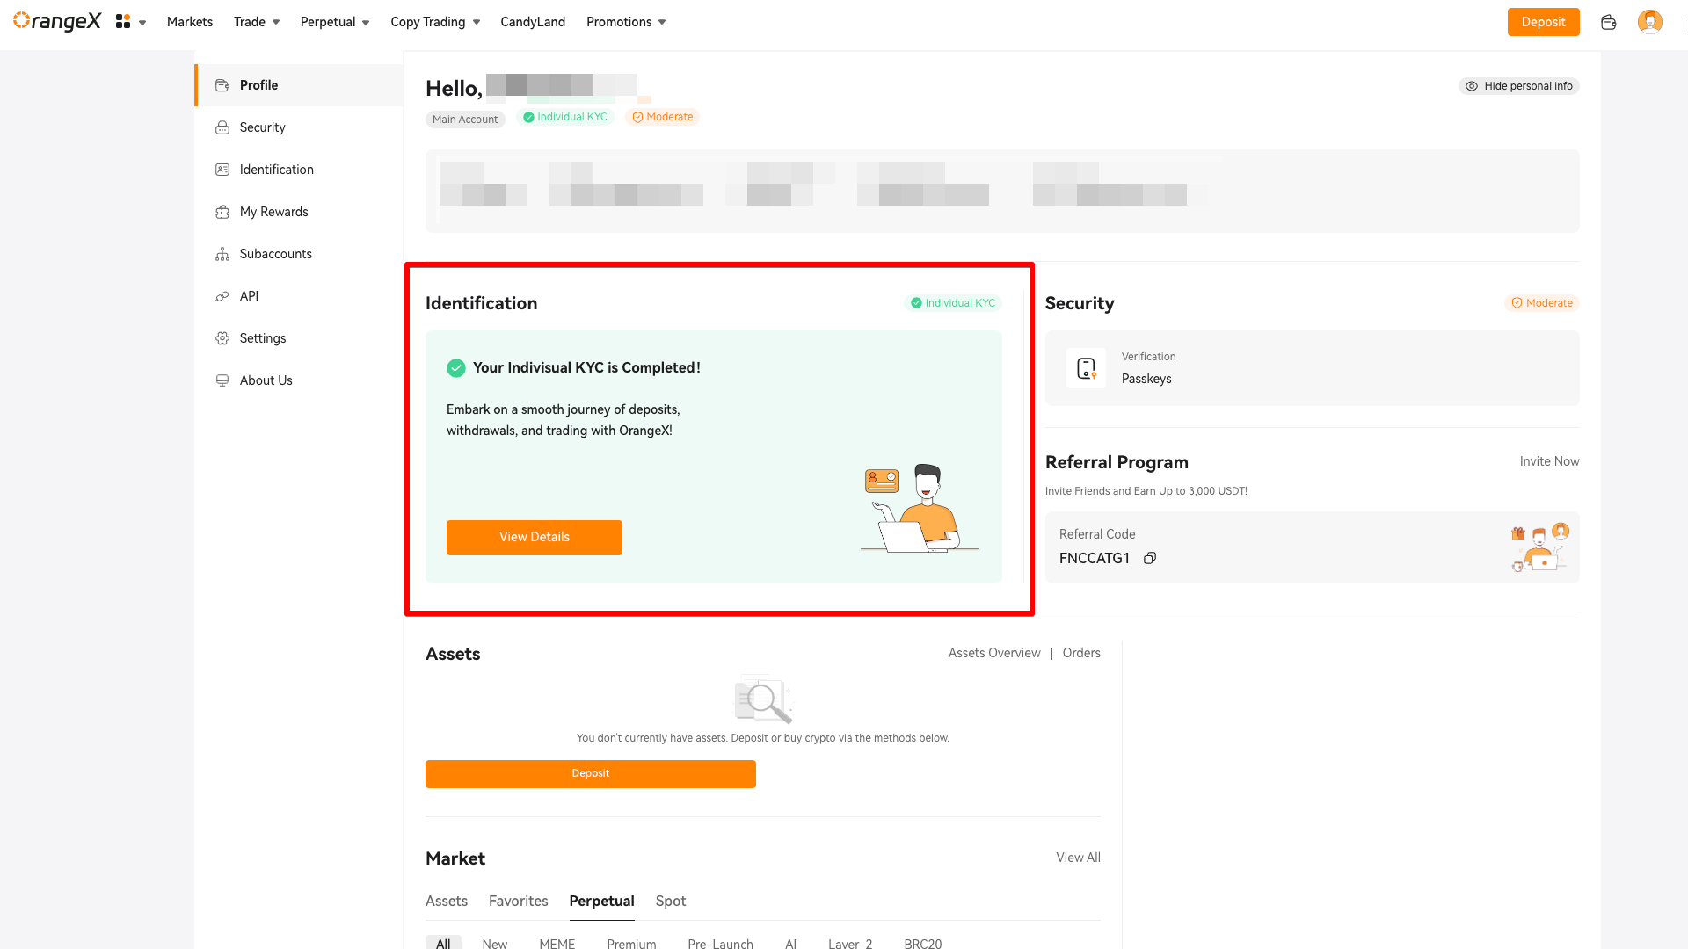Select the AI category filter
Image resolution: width=1688 pixels, height=949 pixels.
[x=791, y=943]
